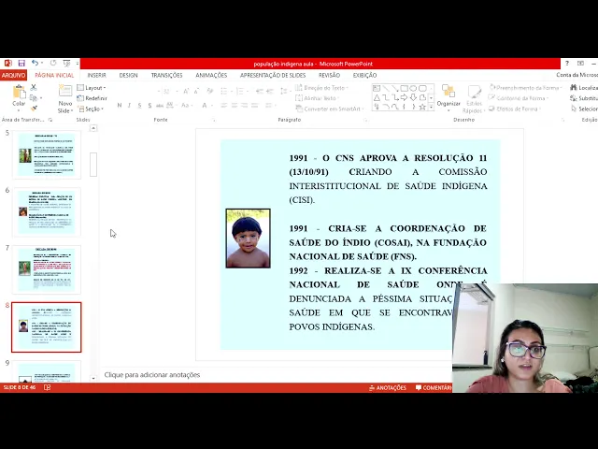Open the Aa change case dropdown
The width and height of the screenshot is (598, 449).
[x=187, y=106]
